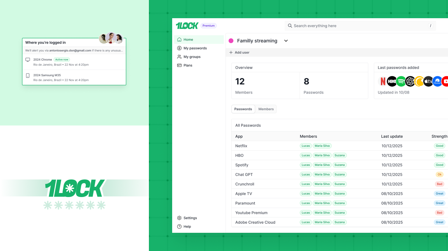The image size is (448, 251).
Task: Click the antoniosergio.dsn@gmail.com email address
Action: (x=70, y=50)
